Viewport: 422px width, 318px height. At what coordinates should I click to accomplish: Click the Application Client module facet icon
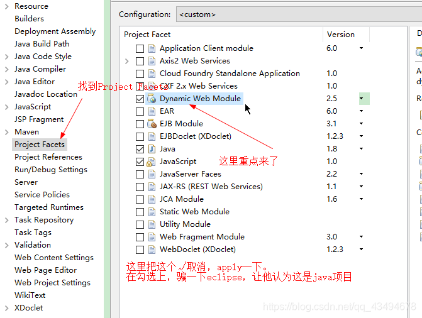152,48
